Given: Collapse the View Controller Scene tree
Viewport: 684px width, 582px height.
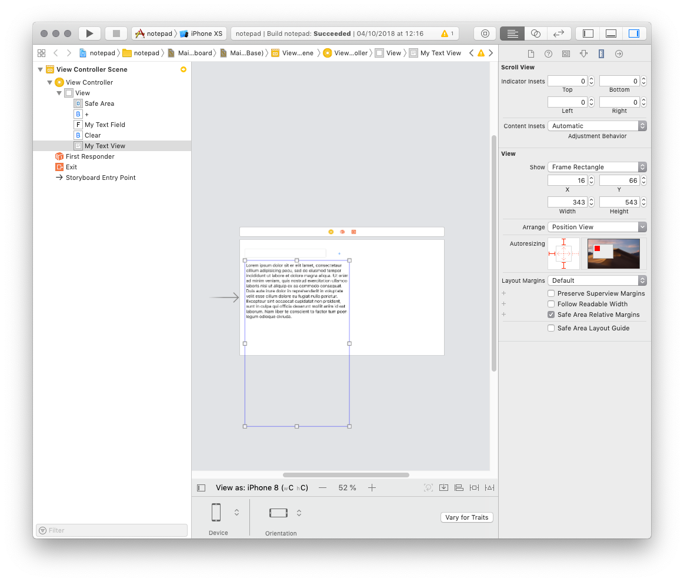Looking at the screenshot, I should (x=40, y=69).
